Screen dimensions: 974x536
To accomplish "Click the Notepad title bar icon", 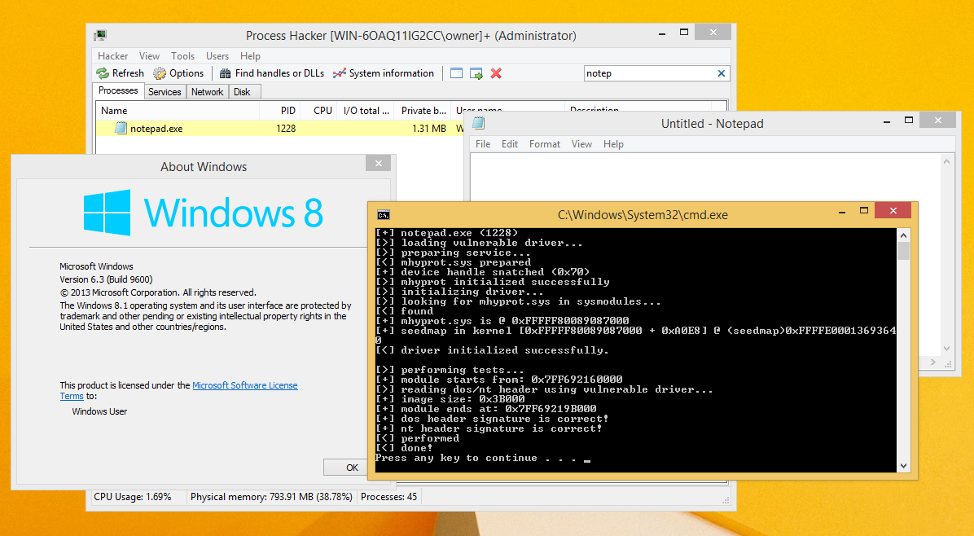I will pyautogui.click(x=478, y=123).
